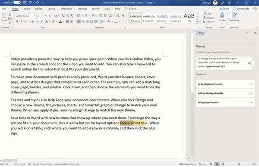The width and height of the screenshot is (259, 167).
Task: Open the Comments button
Action: [x=241, y=9]
